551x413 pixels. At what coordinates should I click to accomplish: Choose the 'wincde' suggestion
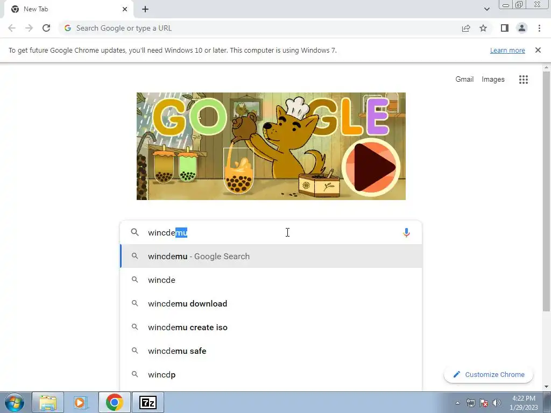pyautogui.click(x=271, y=280)
